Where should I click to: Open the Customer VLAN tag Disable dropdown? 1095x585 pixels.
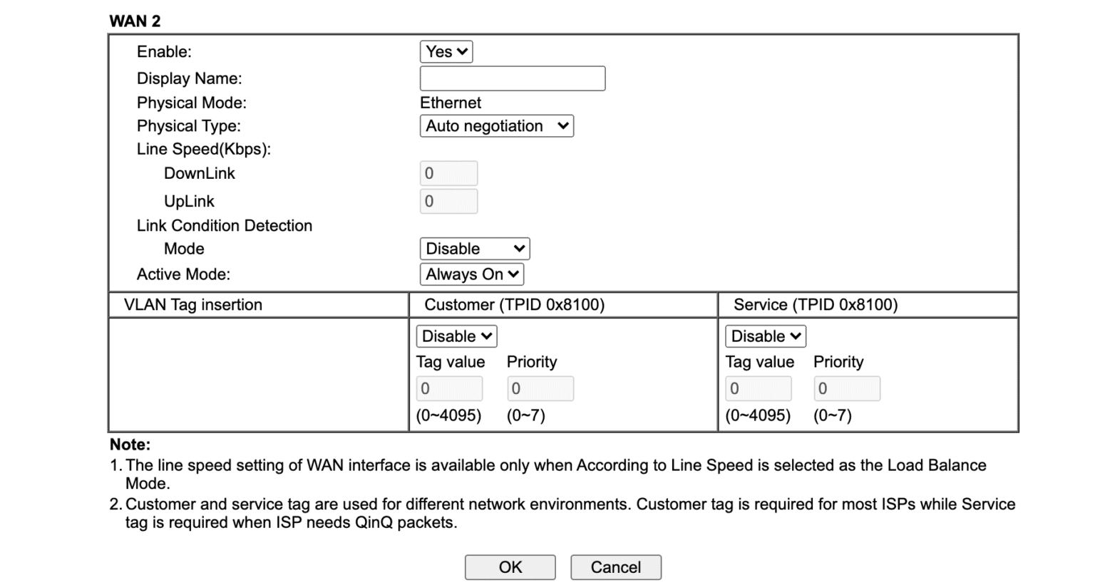pos(456,336)
